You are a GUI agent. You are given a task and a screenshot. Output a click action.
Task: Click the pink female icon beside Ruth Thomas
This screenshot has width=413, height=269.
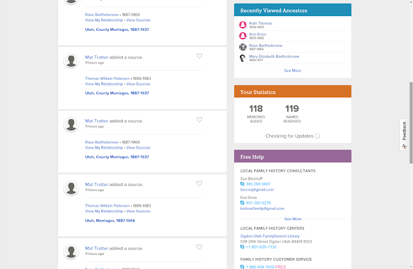(243, 24)
